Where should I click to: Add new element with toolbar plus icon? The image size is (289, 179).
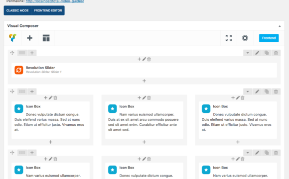(30, 38)
